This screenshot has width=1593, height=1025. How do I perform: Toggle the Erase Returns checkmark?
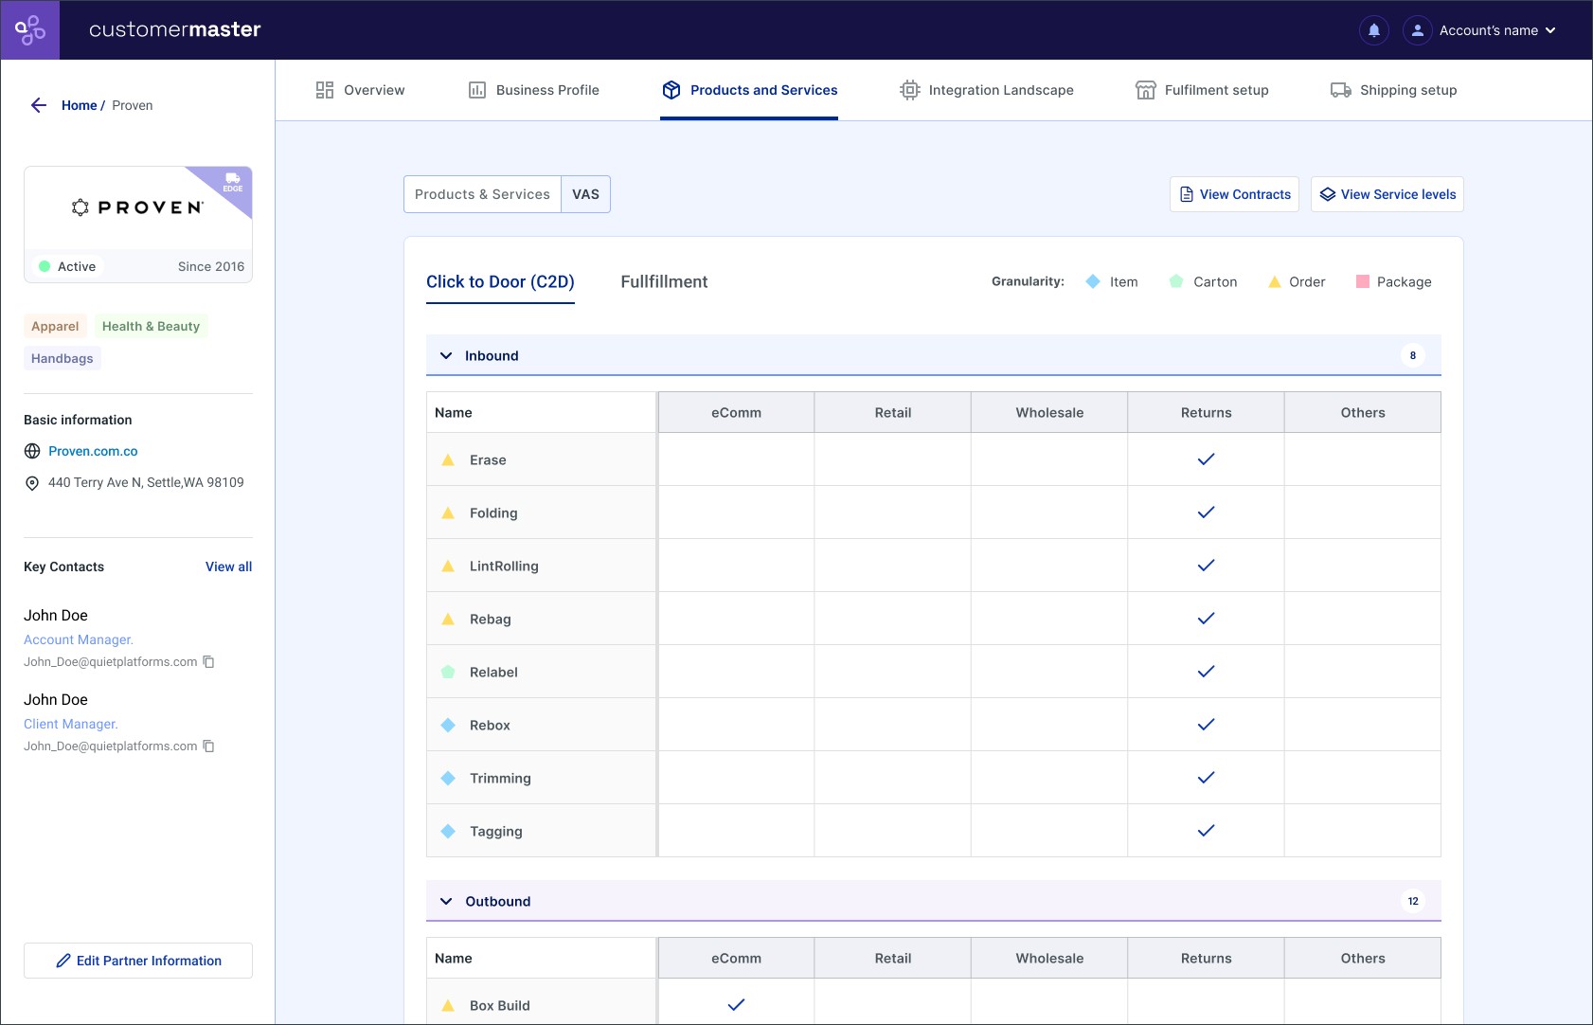tap(1207, 459)
